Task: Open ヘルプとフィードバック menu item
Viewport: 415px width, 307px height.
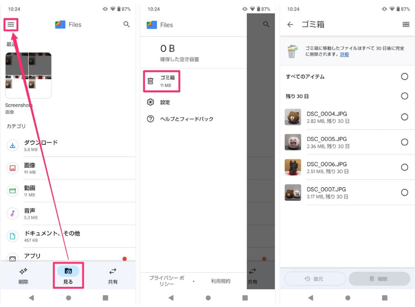Action: coord(186,119)
